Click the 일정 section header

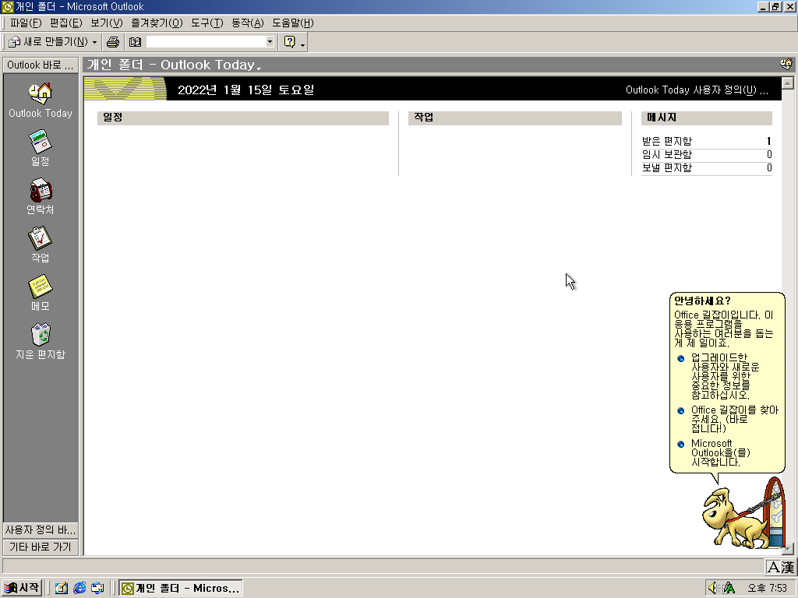pos(243,118)
